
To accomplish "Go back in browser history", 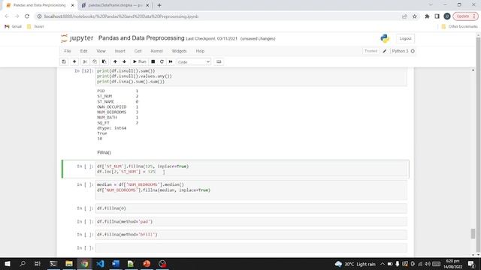I will coord(7,16).
